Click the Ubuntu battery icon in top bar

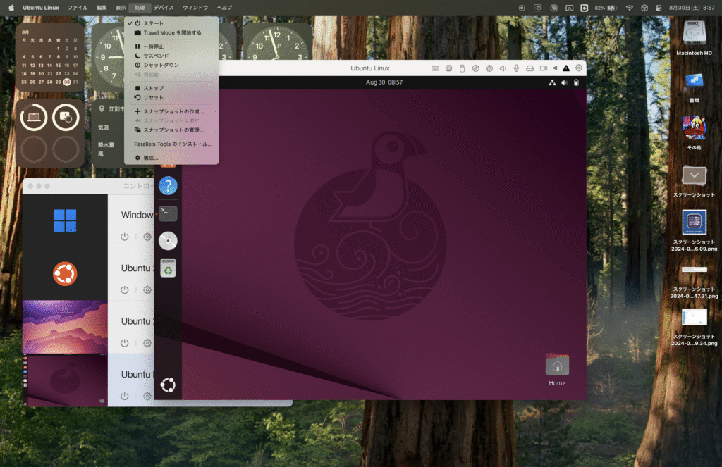[x=576, y=83]
